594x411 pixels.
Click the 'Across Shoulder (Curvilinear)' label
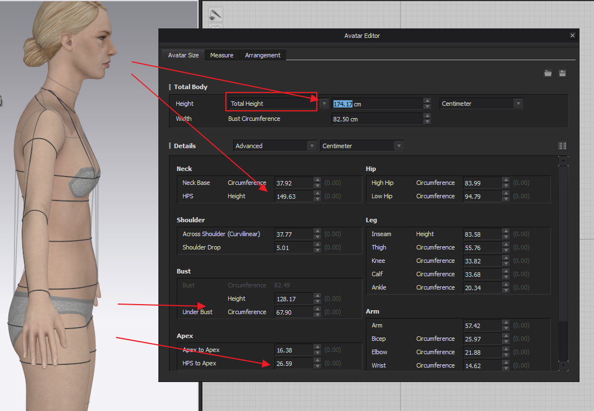221,234
